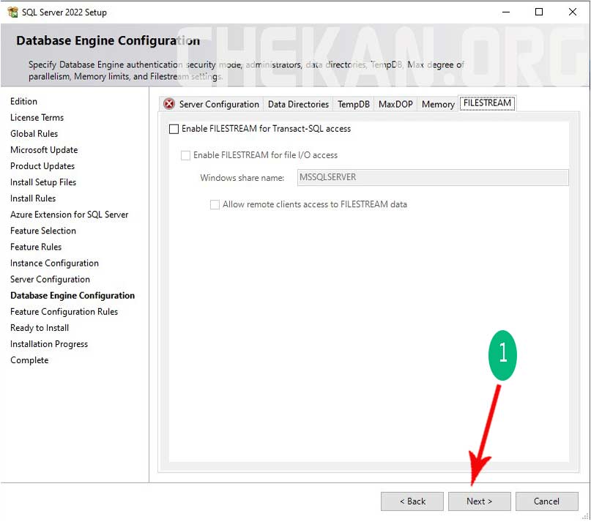Image resolution: width=591 pixels, height=522 pixels.
Task: Click License Terms in the step list
Action: coord(37,118)
